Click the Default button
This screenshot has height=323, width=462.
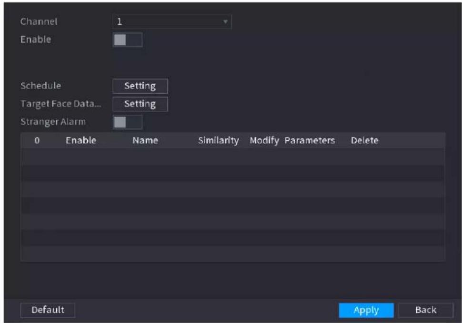point(48,310)
